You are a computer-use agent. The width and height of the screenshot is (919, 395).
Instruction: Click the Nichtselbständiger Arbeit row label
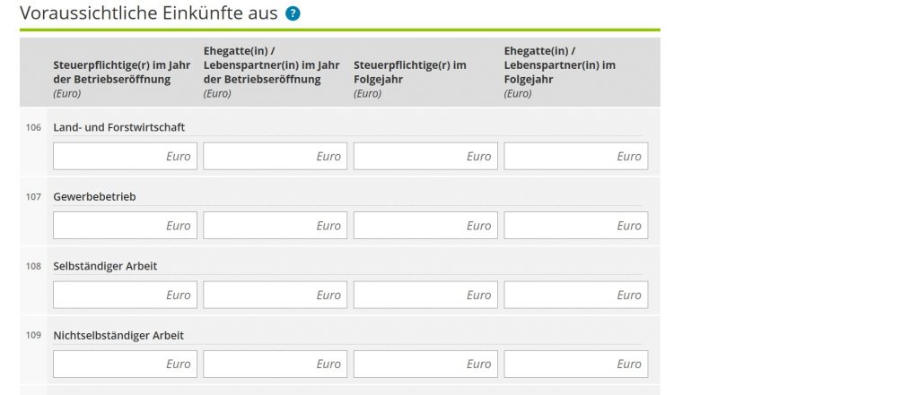pos(118,336)
